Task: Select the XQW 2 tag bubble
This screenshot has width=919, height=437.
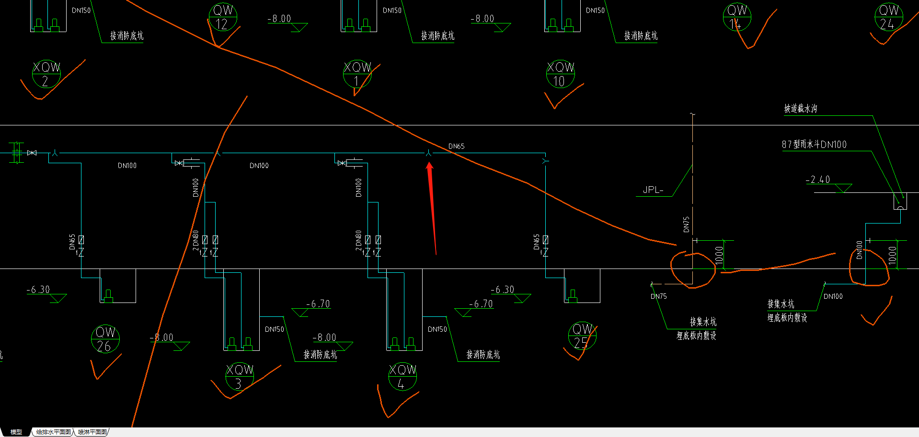Action: pos(46,74)
